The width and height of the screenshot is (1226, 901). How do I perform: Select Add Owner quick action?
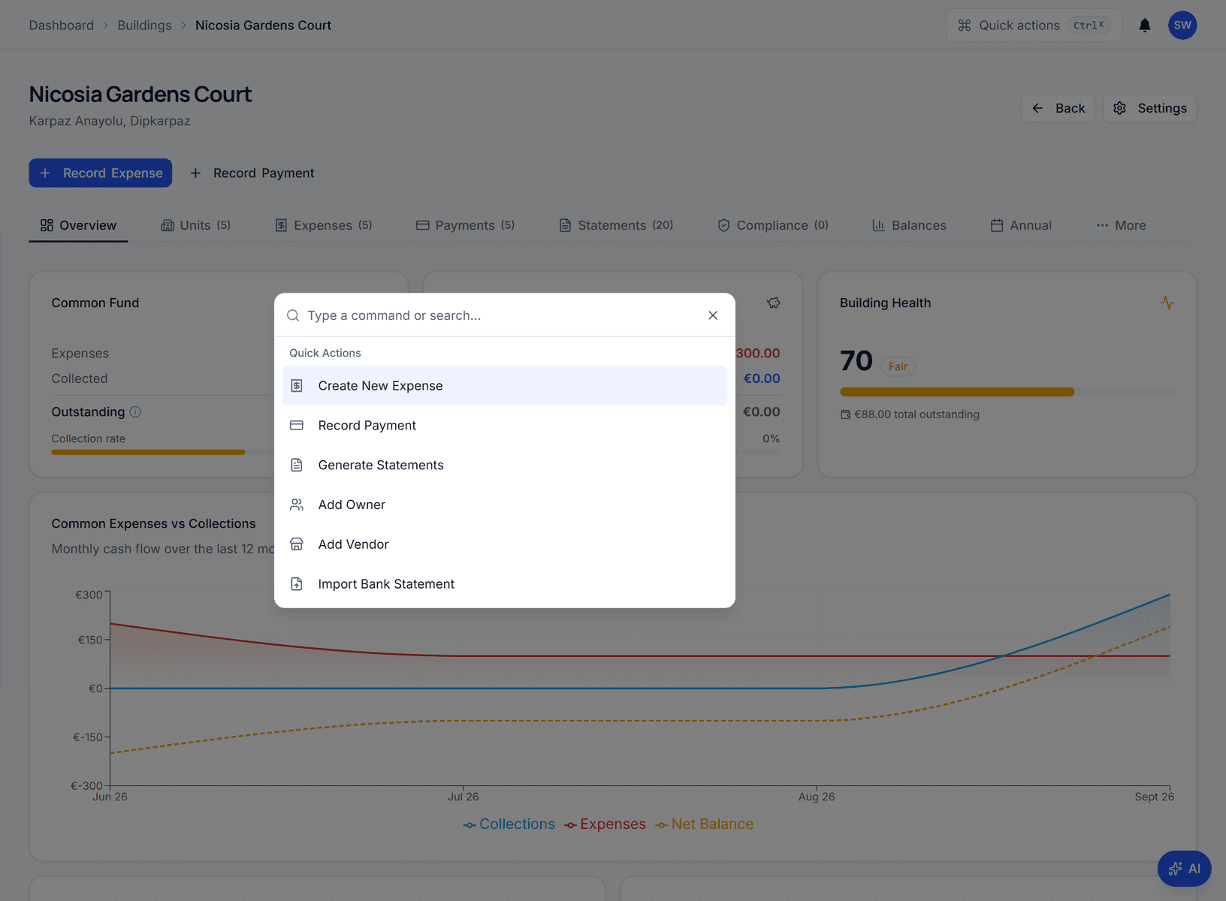505,505
